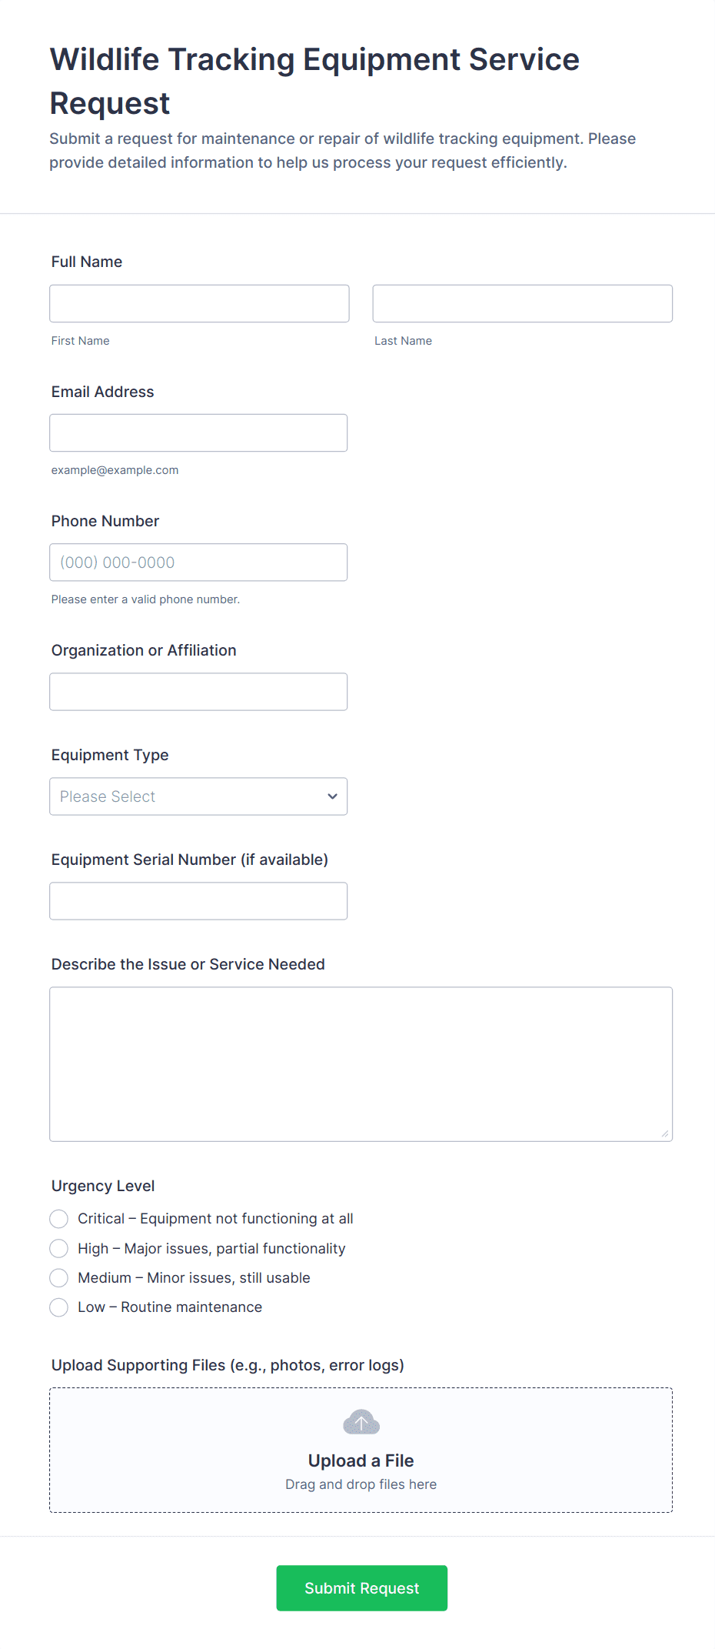Click the Equipment Type dropdown chevron
Viewport: 715px width, 1649px height.
click(332, 796)
